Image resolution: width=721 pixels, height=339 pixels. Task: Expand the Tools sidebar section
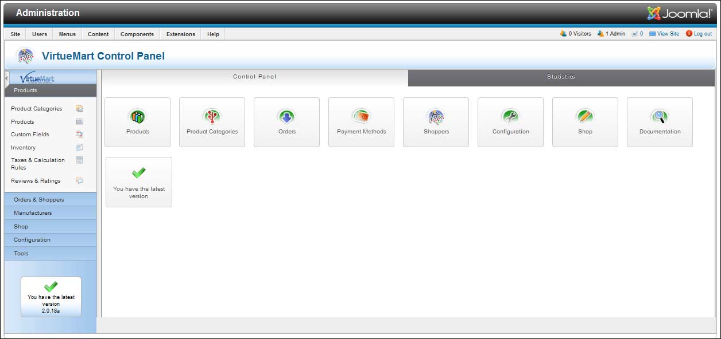pyautogui.click(x=51, y=253)
